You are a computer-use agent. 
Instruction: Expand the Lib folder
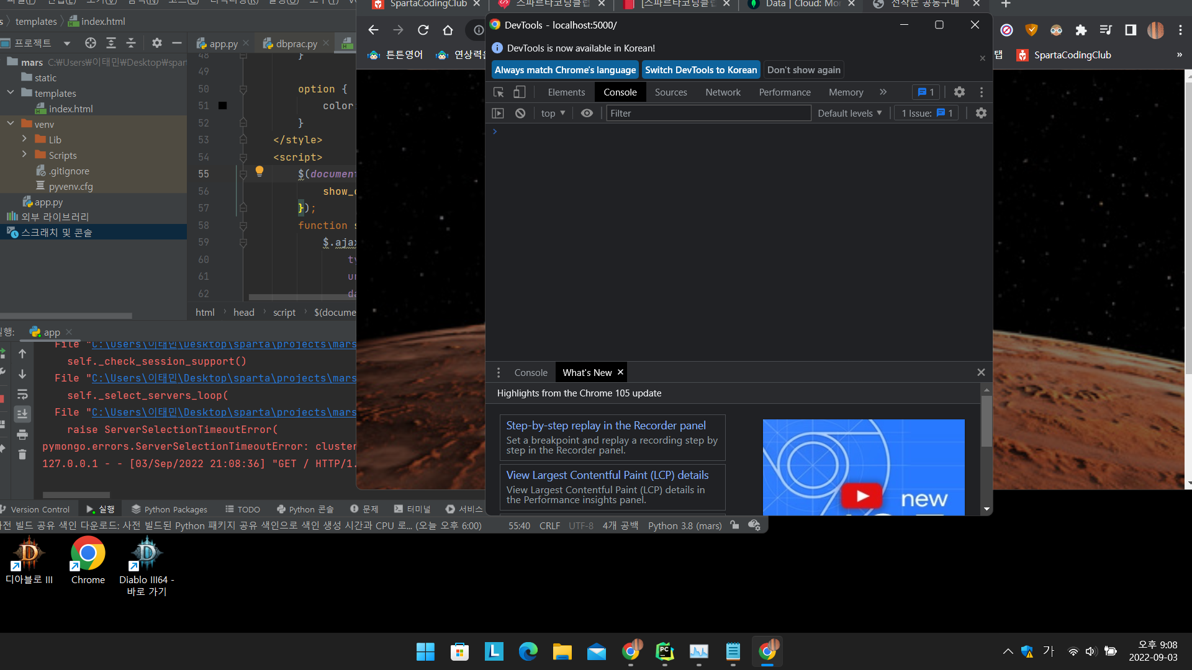pos(24,140)
